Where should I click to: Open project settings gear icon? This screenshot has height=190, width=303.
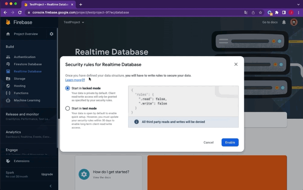coord(51,34)
